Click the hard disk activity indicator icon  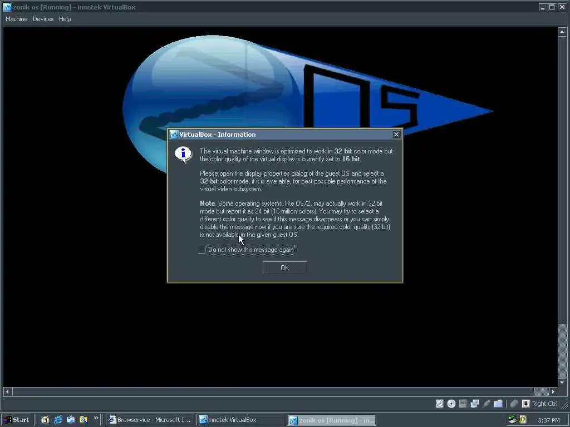tap(440, 404)
